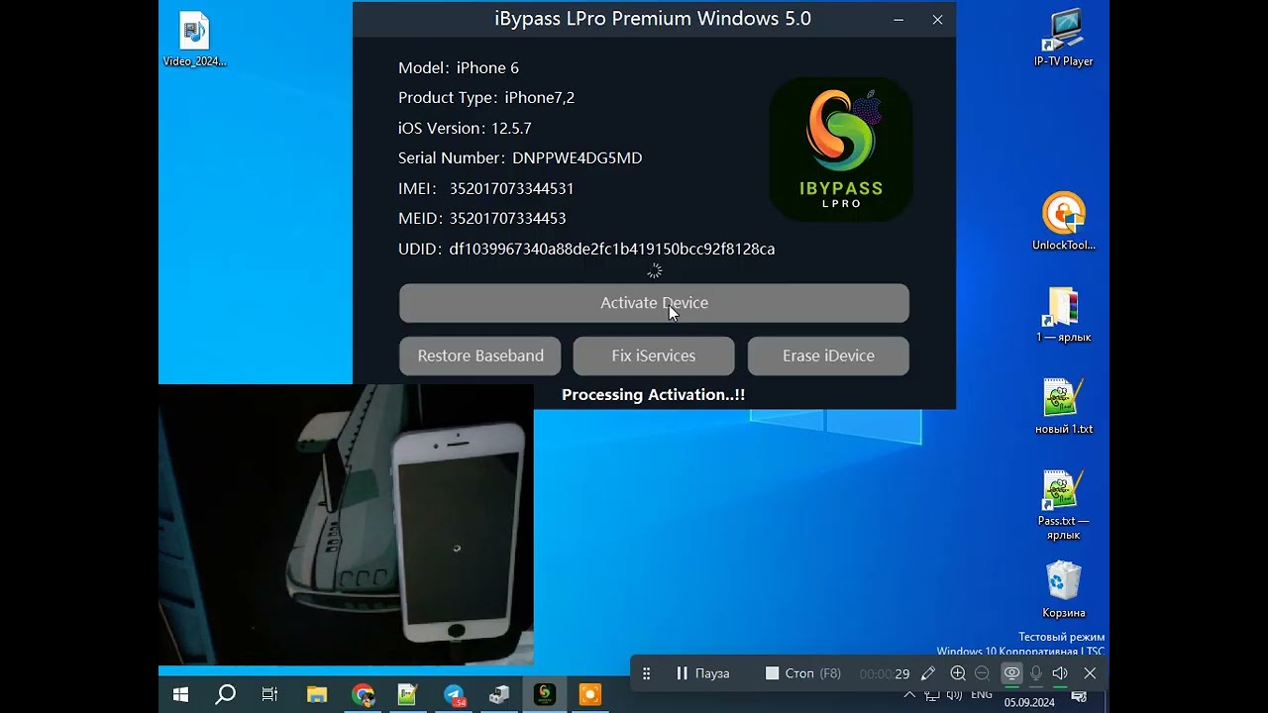Toggle the webcam overlay in the recording toolbar
The image size is (1268, 713).
(1011, 672)
